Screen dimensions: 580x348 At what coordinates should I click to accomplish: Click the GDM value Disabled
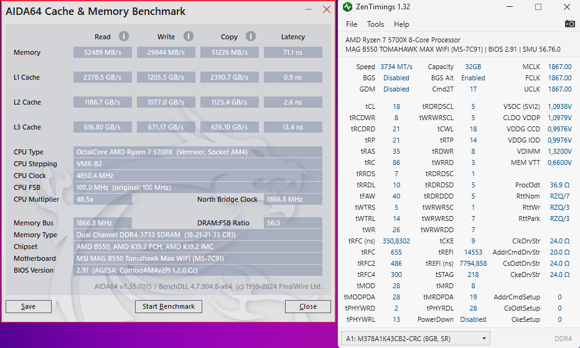point(396,89)
